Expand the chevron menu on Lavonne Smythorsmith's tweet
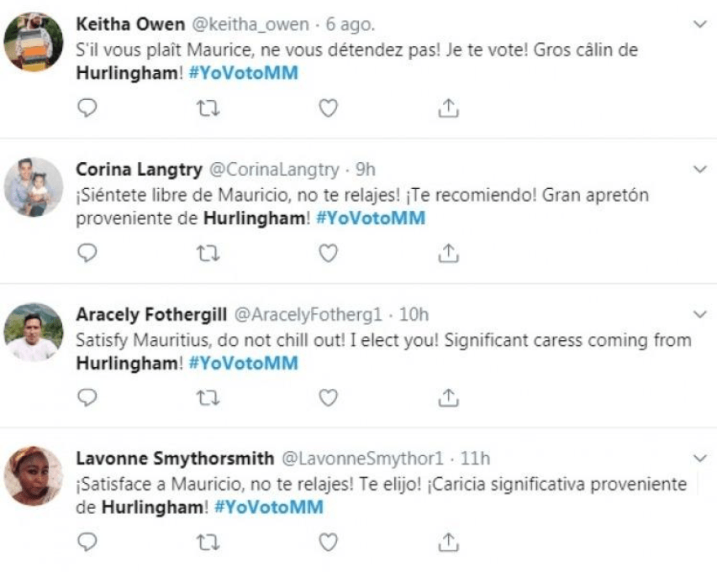This screenshot has width=717, height=572. point(699,459)
